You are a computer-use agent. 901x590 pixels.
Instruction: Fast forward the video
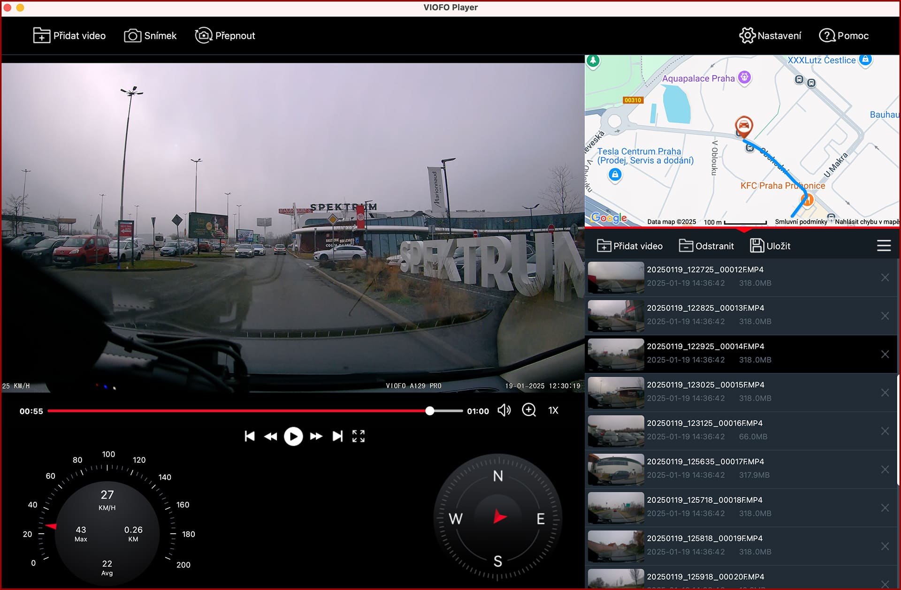tap(316, 436)
